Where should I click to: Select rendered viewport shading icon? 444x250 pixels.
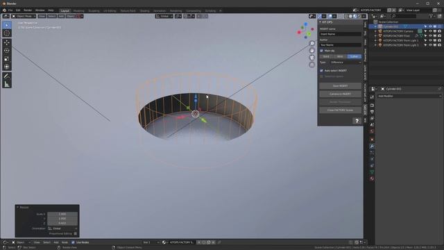359,16
